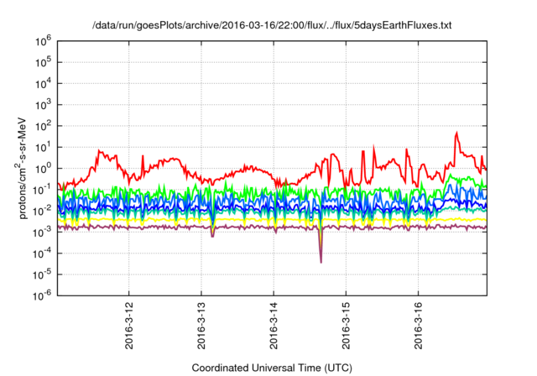Image resolution: width=537 pixels, height=376 pixels.
Task: Click the 10^-5 y-axis tick label
Action: (x=42, y=275)
